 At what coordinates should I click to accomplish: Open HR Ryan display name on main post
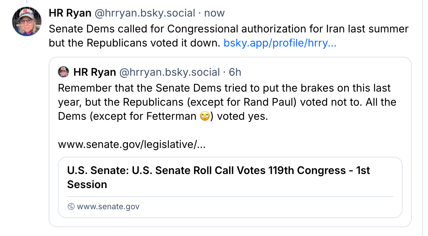(69, 13)
